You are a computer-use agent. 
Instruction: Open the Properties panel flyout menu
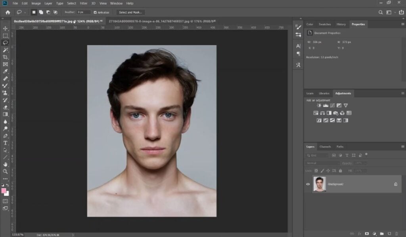403,24
